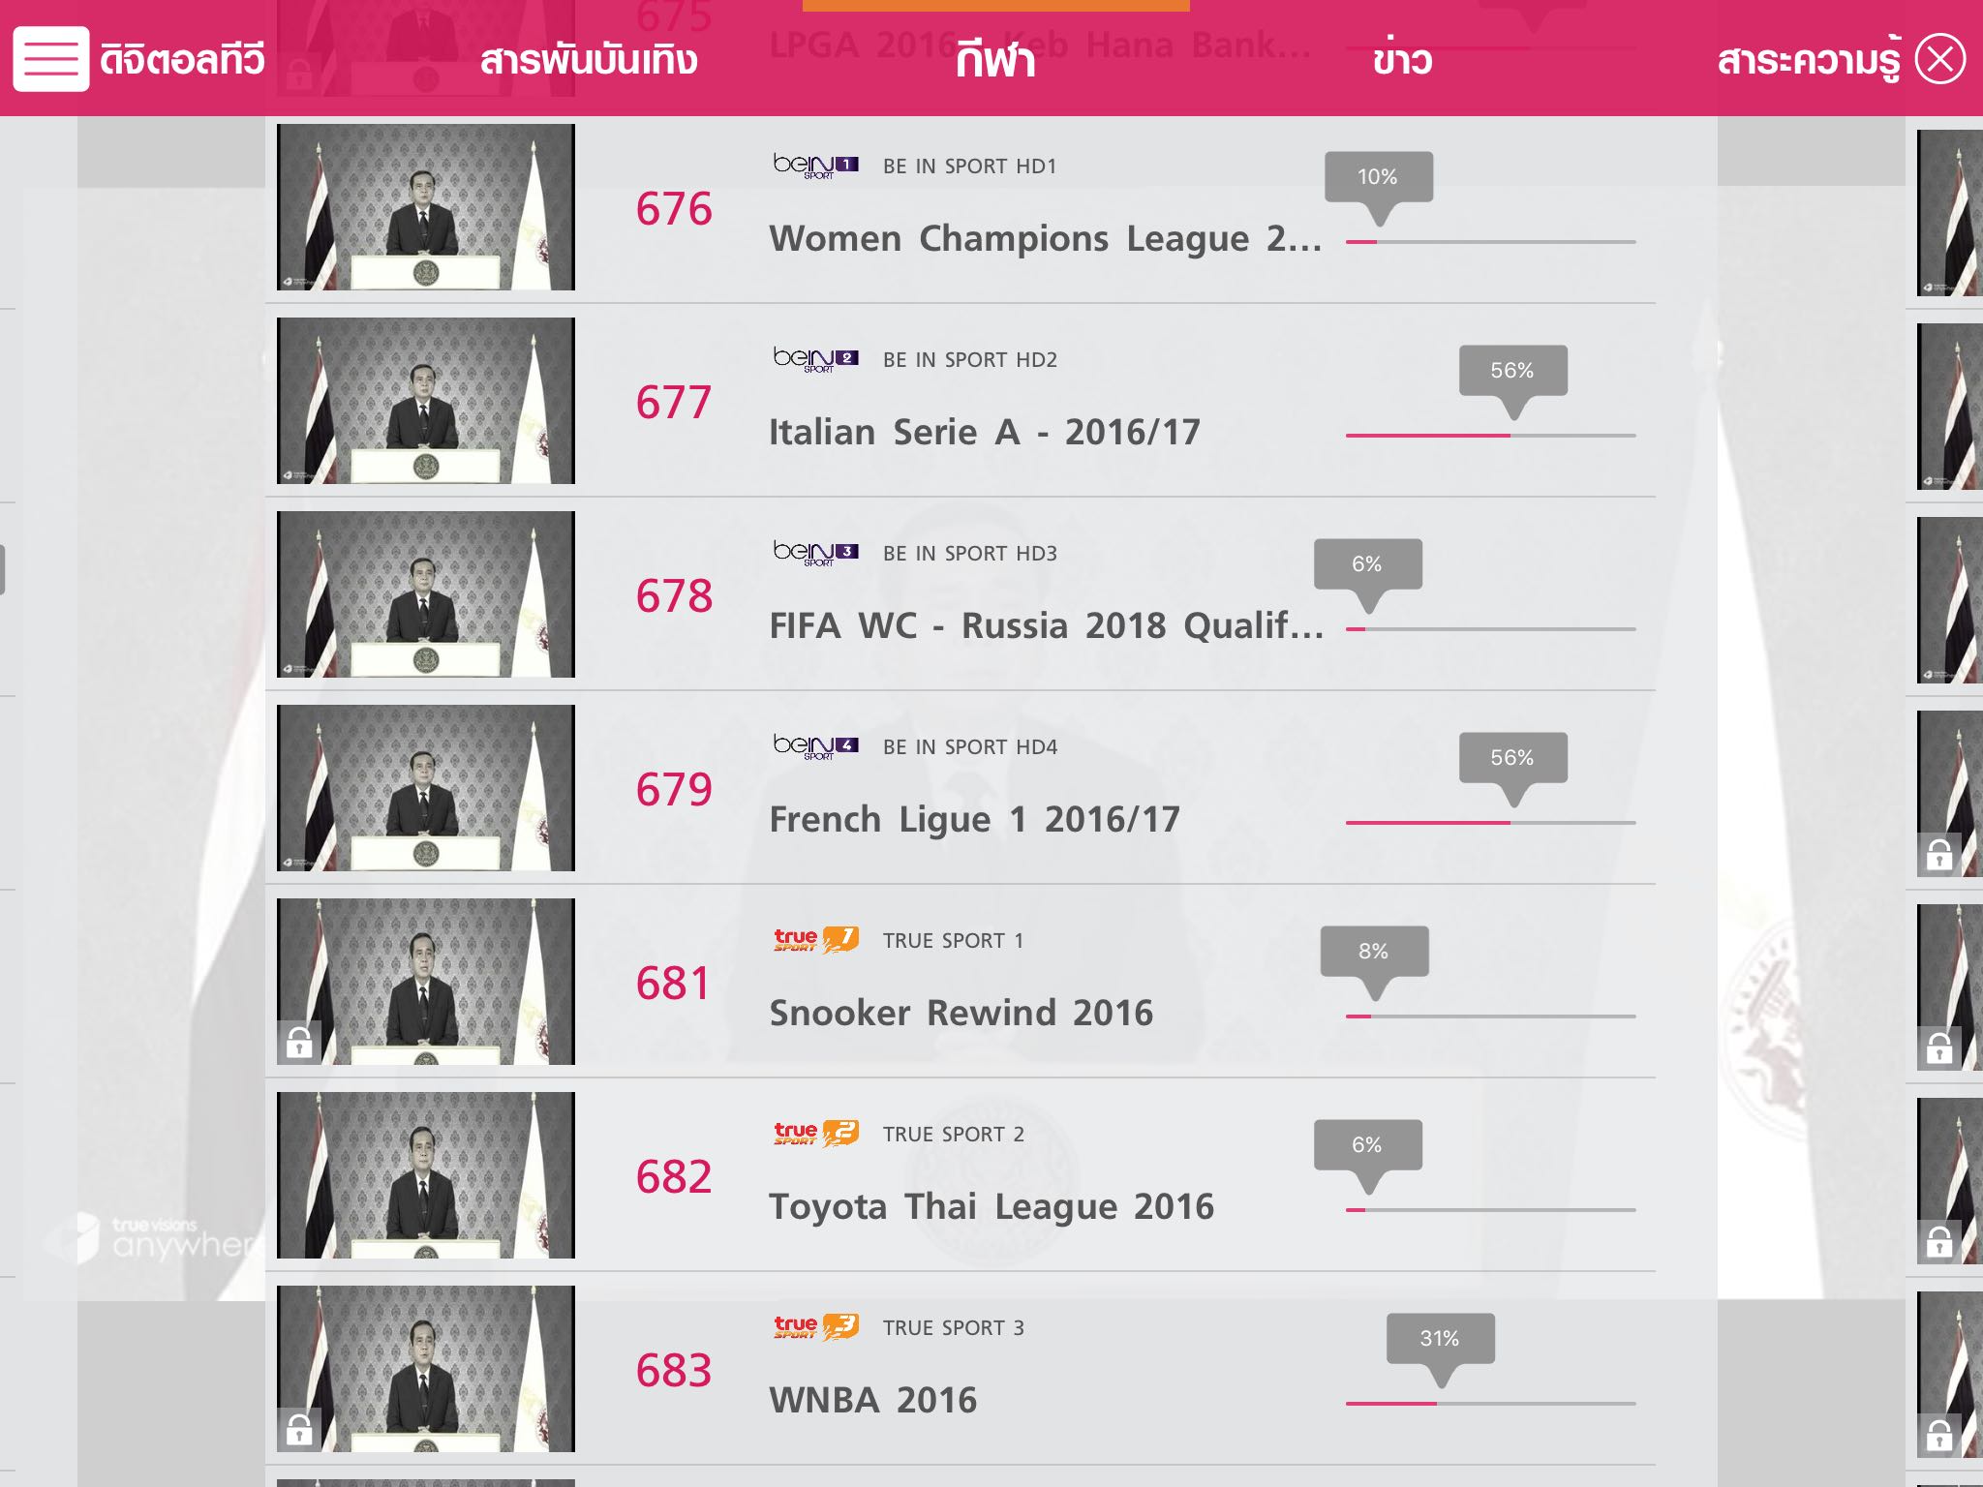The height and width of the screenshot is (1487, 1983).
Task: Click the beIN Sport 1 channel logo
Action: tap(815, 166)
